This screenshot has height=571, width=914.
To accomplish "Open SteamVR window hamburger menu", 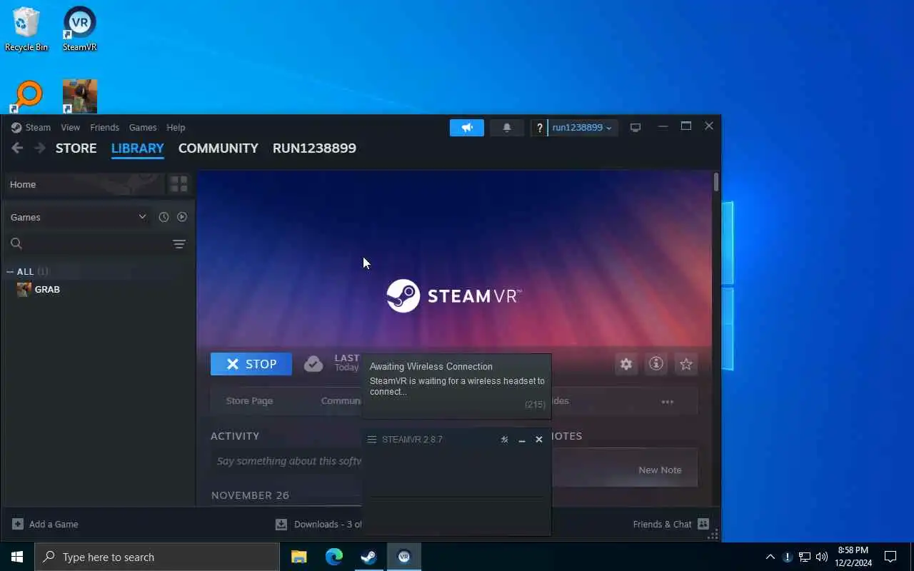I will coord(371,439).
